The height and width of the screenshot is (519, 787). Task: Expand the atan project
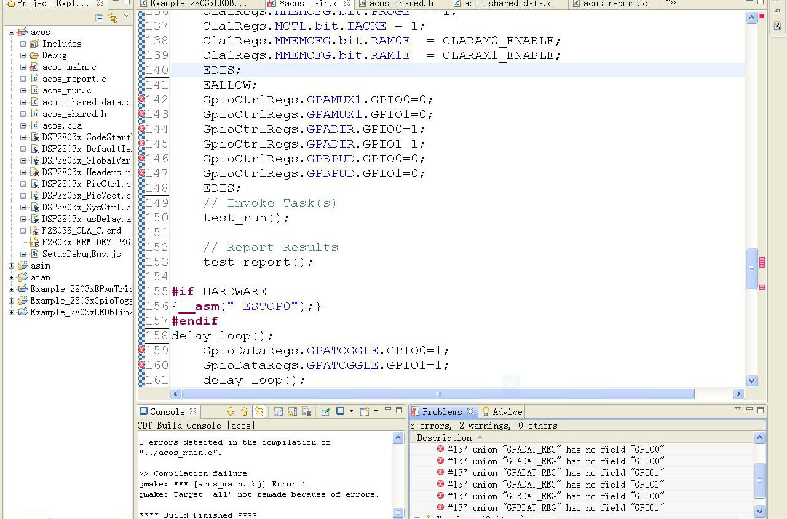click(x=11, y=277)
